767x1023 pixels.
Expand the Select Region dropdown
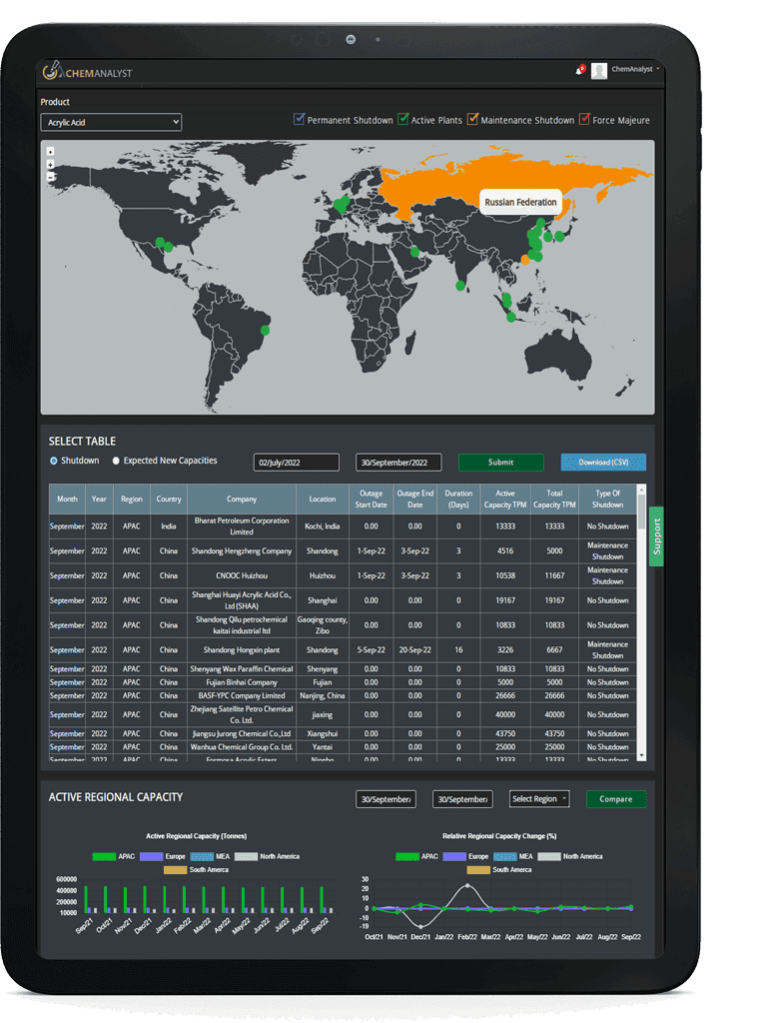(x=539, y=799)
